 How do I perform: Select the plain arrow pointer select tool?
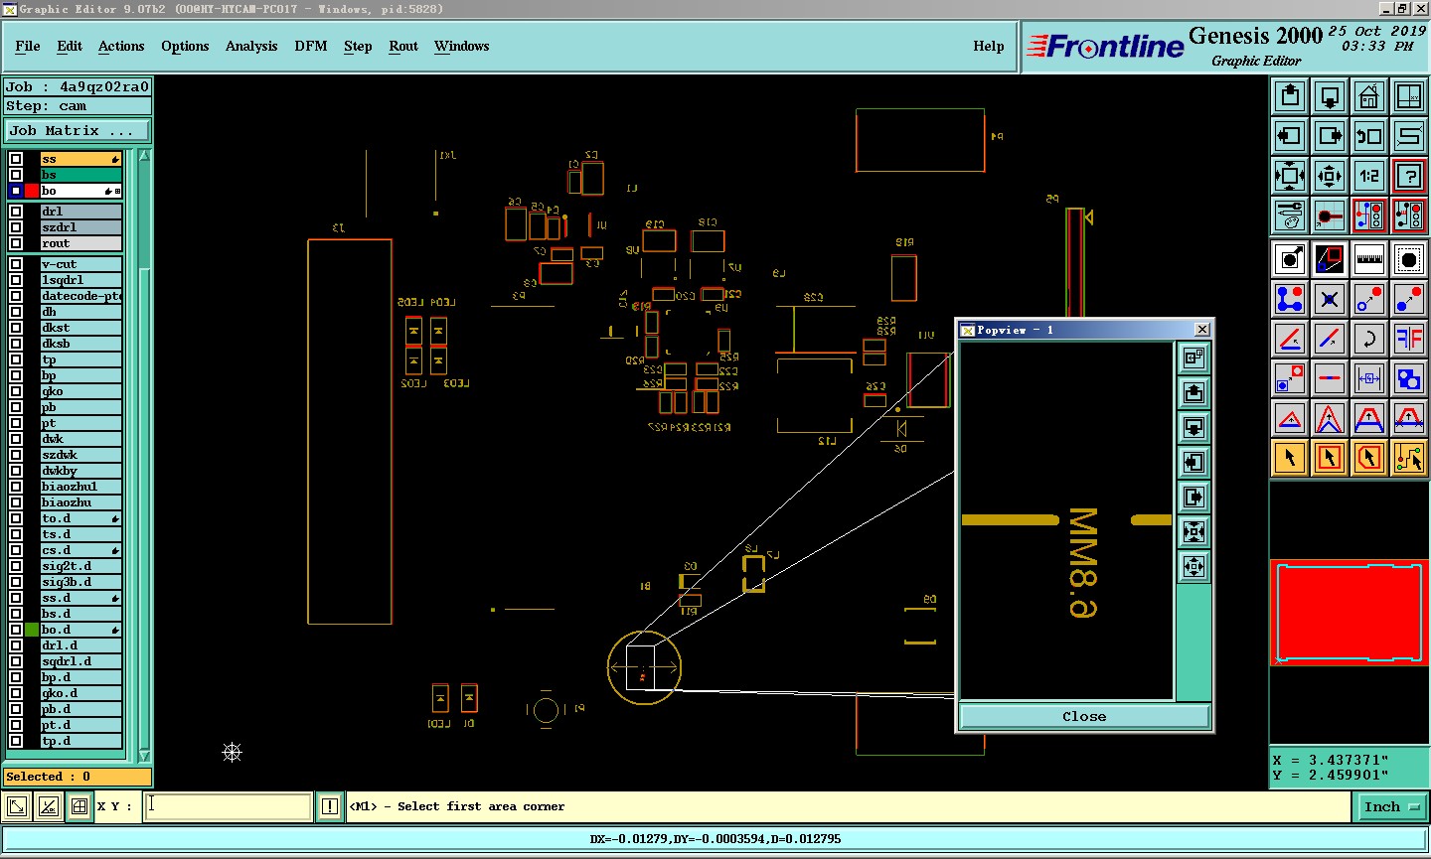tap(1290, 458)
